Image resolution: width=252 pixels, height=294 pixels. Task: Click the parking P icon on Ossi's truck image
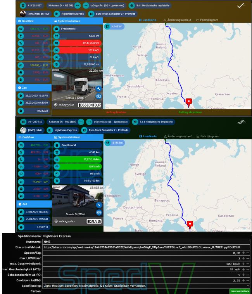98,96
